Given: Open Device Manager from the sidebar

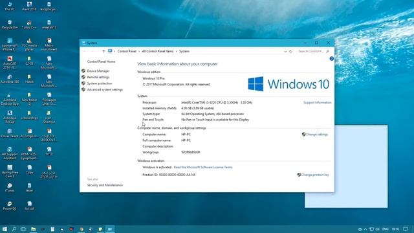Looking at the screenshot, I should pyautogui.click(x=98, y=71).
